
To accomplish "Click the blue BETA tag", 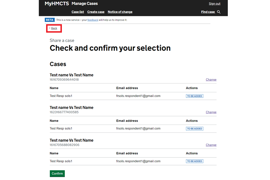I will pos(49,20).
